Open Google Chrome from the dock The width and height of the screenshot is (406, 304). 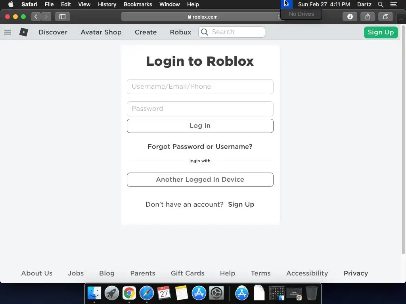(x=129, y=293)
